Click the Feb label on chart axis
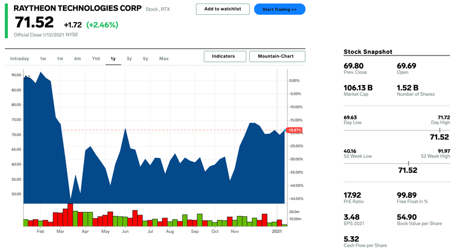This screenshot has height=251, width=454. click(40, 231)
